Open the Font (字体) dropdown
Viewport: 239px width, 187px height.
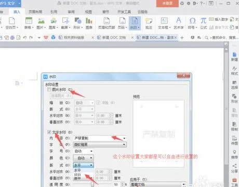pyautogui.click(x=100, y=144)
